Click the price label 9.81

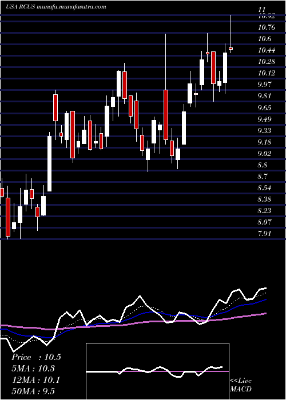point(265,96)
